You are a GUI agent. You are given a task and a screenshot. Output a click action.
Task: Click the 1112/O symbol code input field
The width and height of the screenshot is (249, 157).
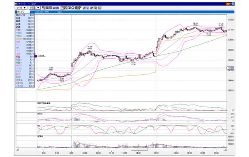pyautogui.click(x=23, y=12)
